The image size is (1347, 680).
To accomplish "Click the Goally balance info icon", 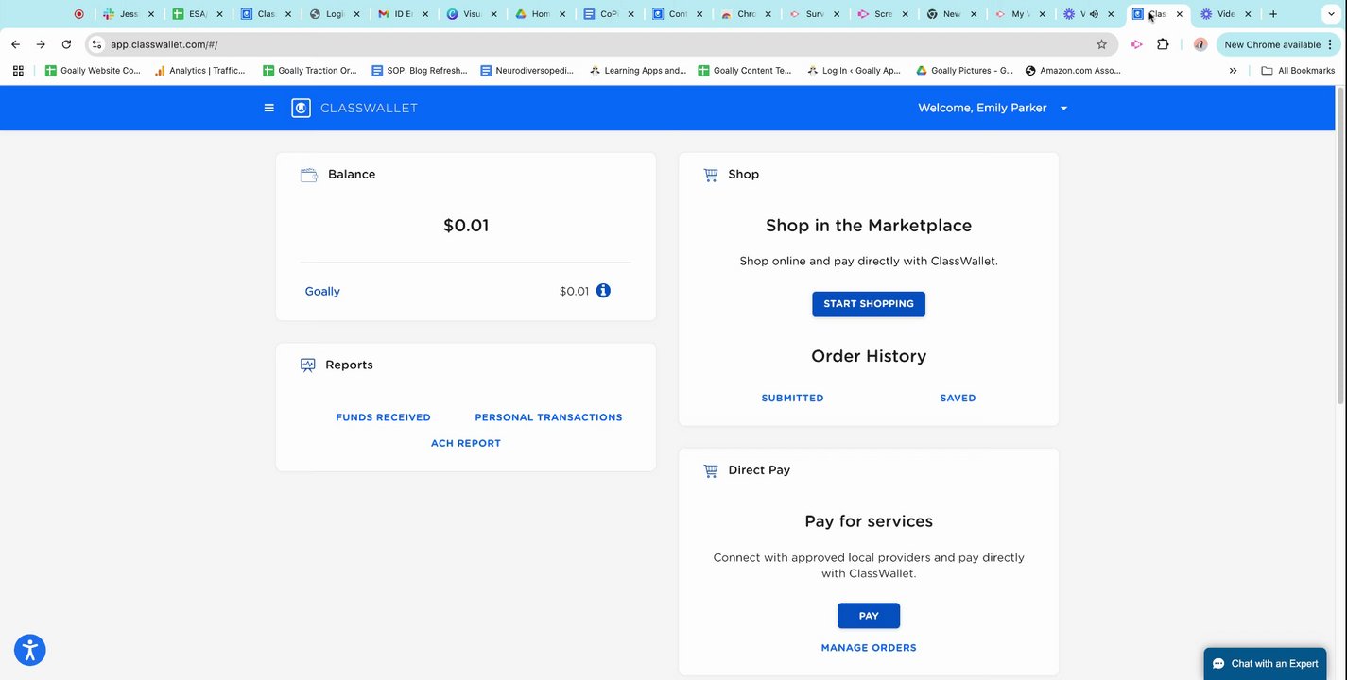I will [603, 291].
